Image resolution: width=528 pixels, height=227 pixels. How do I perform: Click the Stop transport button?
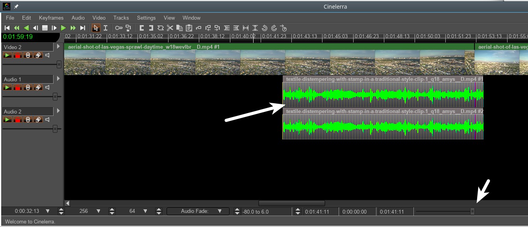pyautogui.click(x=45, y=28)
